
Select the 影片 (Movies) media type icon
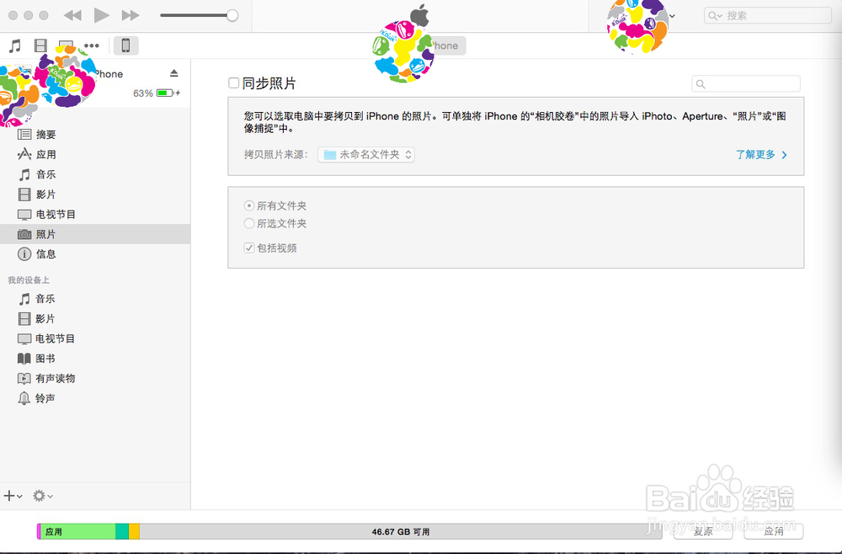point(40,45)
